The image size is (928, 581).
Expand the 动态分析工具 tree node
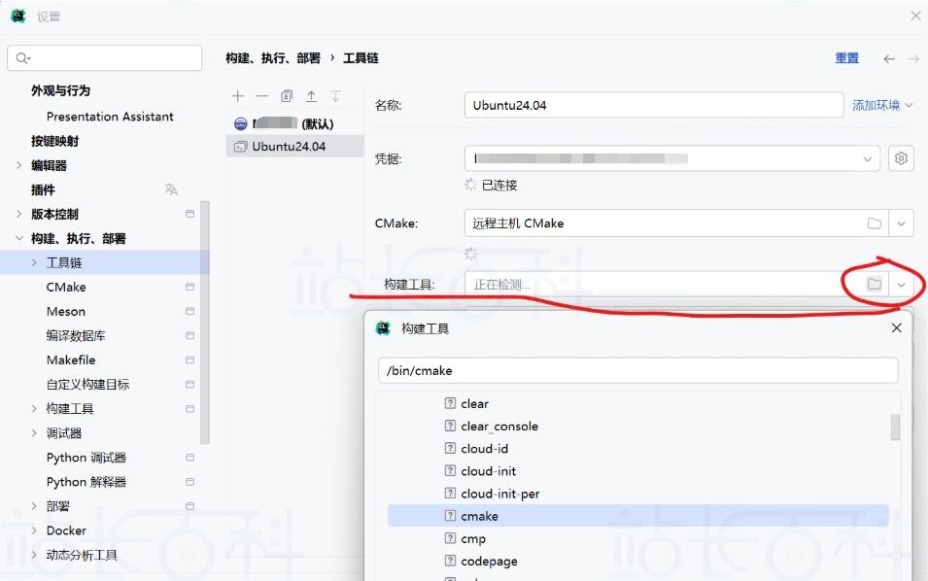(x=34, y=555)
